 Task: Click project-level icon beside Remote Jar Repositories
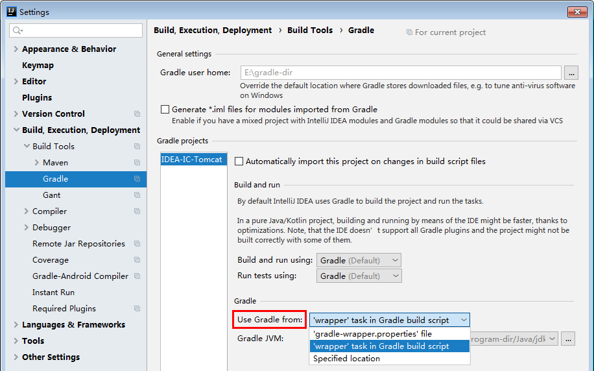click(137, 244)
